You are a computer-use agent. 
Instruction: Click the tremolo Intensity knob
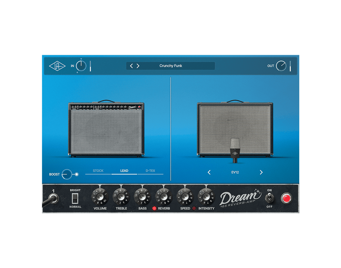[x=206, y=197]
